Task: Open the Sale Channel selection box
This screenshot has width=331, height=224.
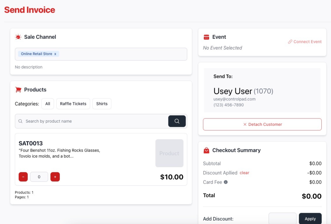Action: point(123,54)
